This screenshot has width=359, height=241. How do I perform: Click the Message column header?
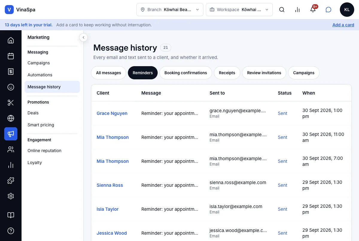(x=151, y=93)
